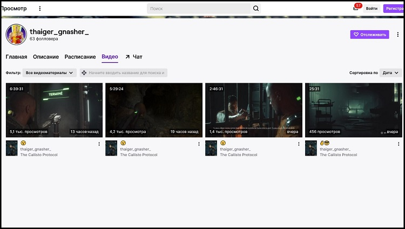
Task: Open options menu for fourth video
Action: [x=398, y=144]
